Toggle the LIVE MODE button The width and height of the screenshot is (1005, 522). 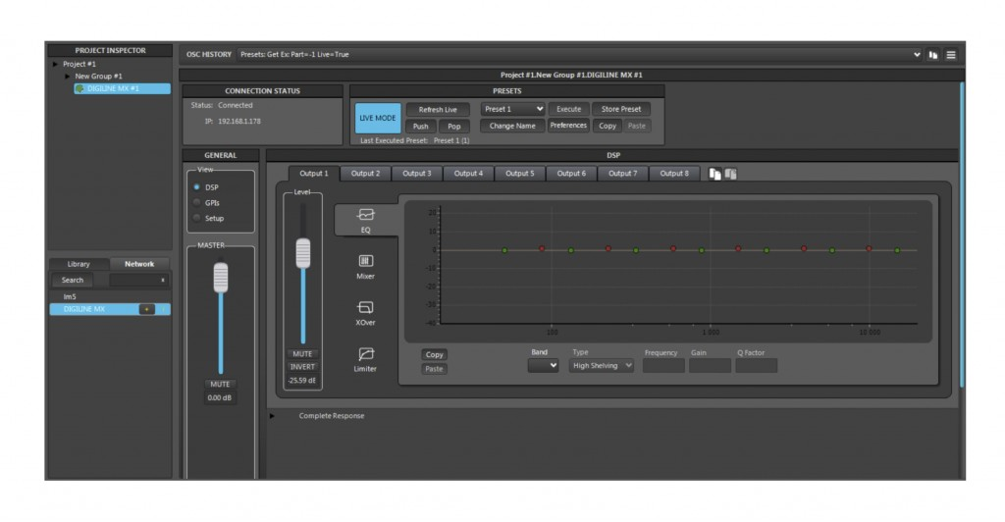click(378, 118)
